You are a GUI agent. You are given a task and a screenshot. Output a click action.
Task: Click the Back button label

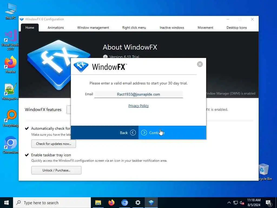coord(124,133)
